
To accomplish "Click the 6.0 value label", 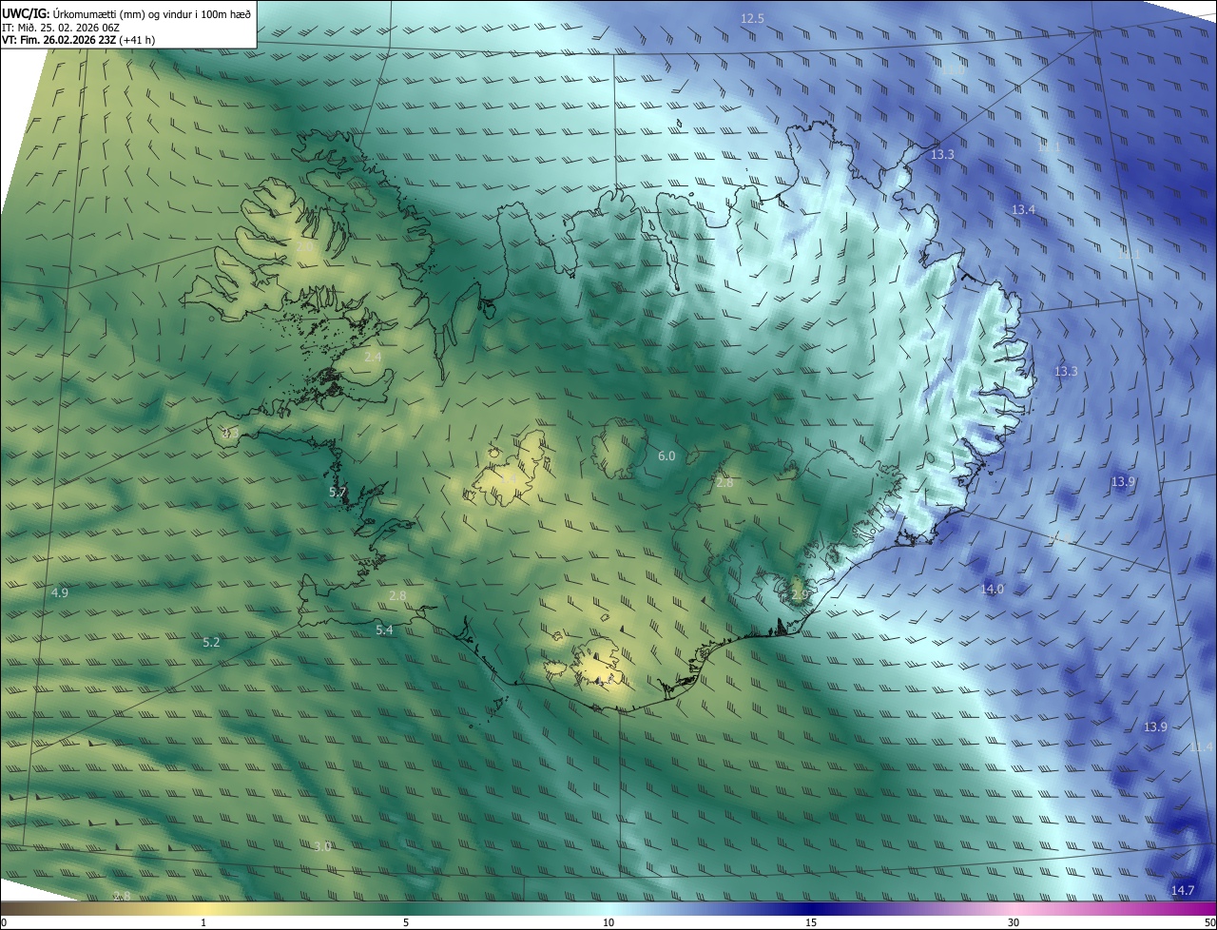I will (666, 456).
